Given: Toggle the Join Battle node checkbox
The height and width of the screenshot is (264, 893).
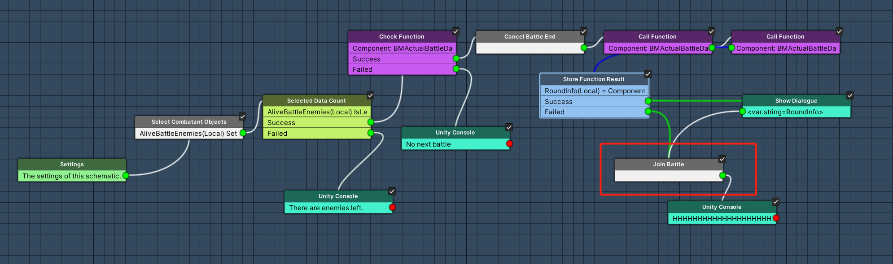Looking at the screenshot, I should 722,159.
